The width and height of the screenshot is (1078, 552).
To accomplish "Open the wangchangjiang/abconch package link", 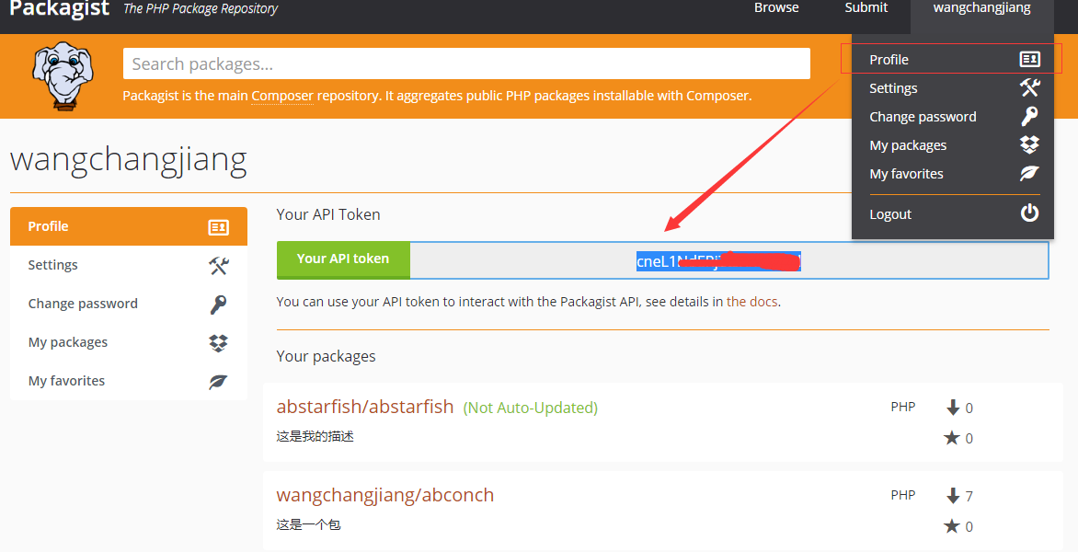I will click(385, 495).
